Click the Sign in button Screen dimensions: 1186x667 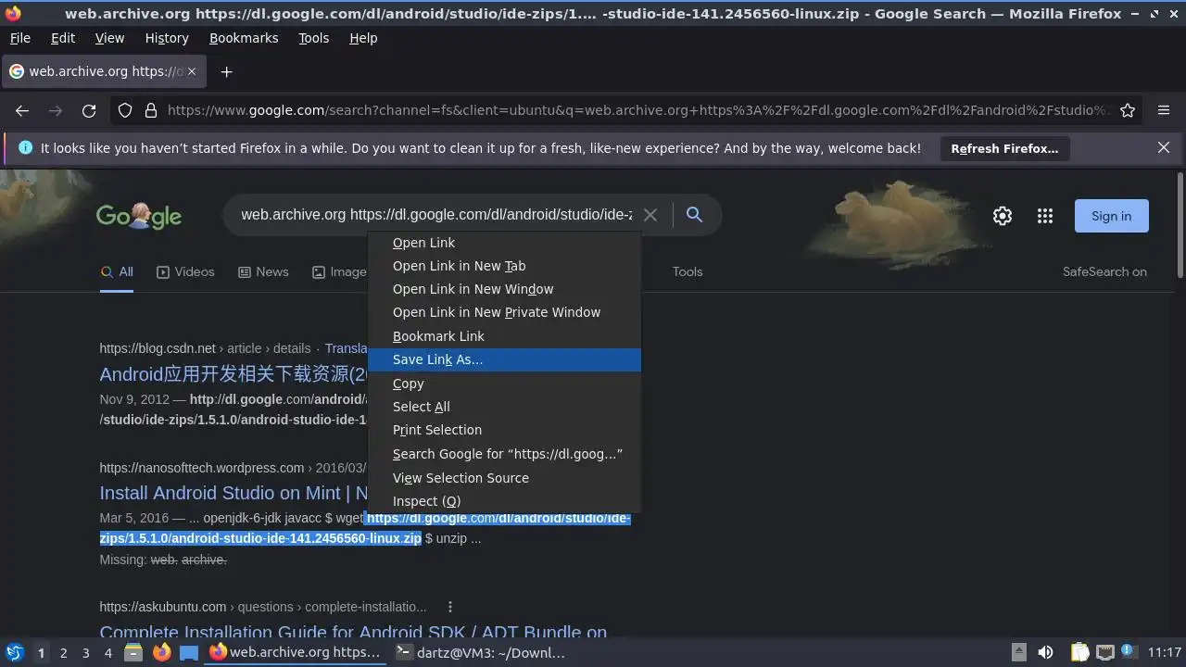(x=1111, y=216)
